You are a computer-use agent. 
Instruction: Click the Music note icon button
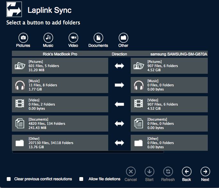pyautogui.click(x=48, y=38)
